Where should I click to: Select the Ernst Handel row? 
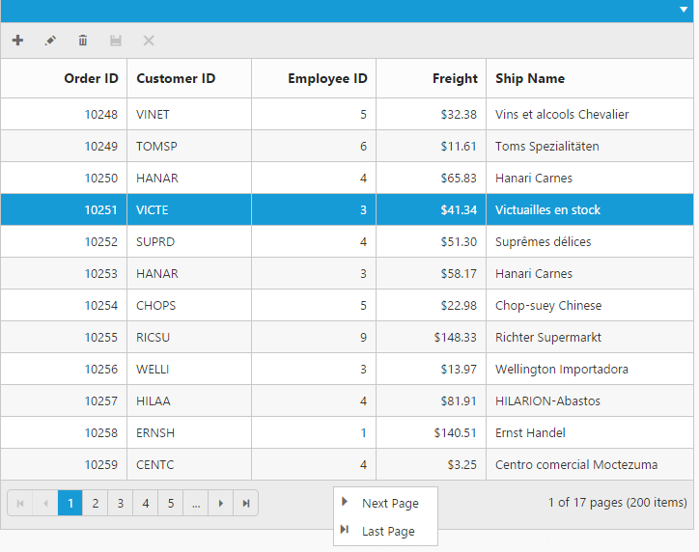530,432
